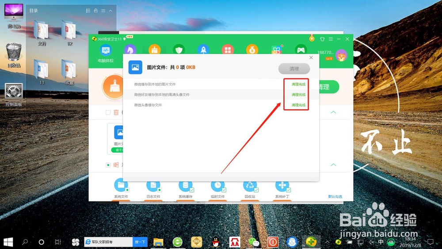Select row 微信缓存到本地的图片文件
Viewport: 442px width, 249px height.
point(221,84)
